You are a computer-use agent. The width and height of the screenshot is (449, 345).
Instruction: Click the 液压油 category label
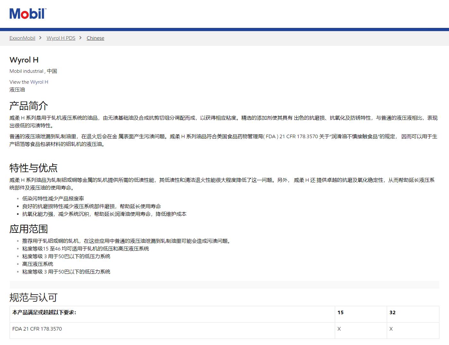(x=17, y=90)
